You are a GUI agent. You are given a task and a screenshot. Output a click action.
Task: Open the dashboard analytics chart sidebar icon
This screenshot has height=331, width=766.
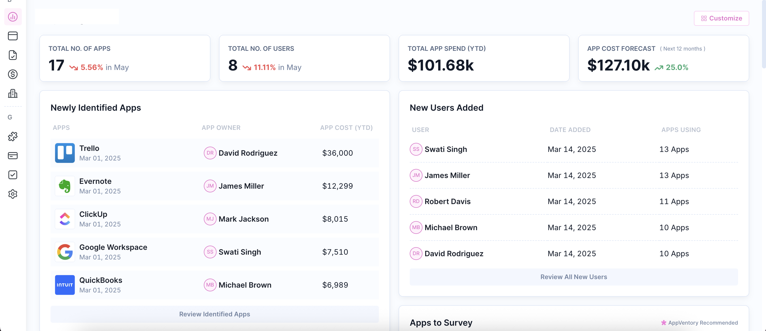coord(13,17)
